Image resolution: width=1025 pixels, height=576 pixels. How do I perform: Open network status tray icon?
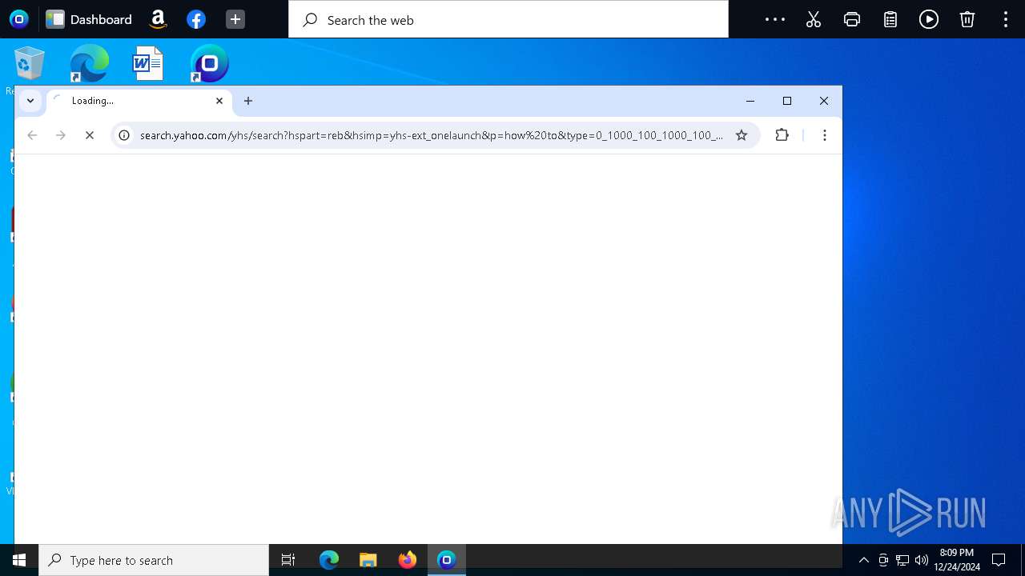pyautogui.click(x=902, y=560)
